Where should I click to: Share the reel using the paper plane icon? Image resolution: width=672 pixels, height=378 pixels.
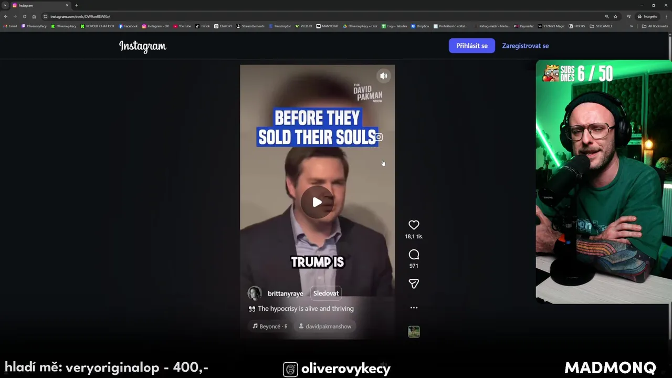414,284
